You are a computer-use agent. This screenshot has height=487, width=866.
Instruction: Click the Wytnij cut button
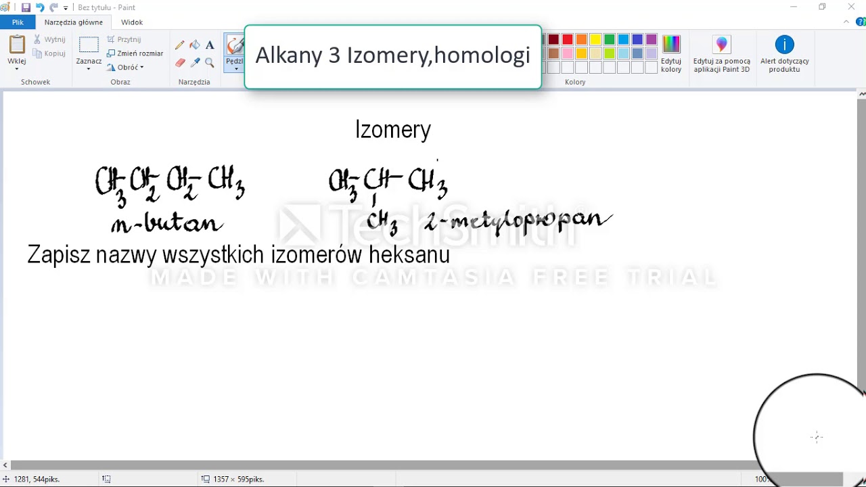(49, 39)
